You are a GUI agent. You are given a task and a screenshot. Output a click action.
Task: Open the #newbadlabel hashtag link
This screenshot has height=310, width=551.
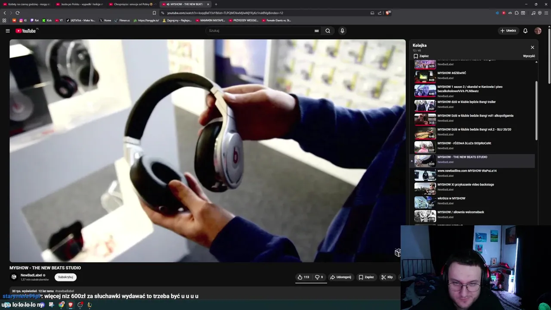point(65,291)
